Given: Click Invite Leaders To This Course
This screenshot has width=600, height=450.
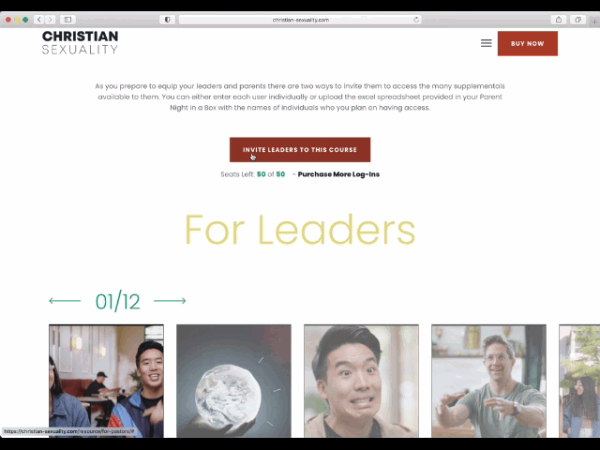Looking at the screenshot, I should pyautogui.click(x=300, y=150).
